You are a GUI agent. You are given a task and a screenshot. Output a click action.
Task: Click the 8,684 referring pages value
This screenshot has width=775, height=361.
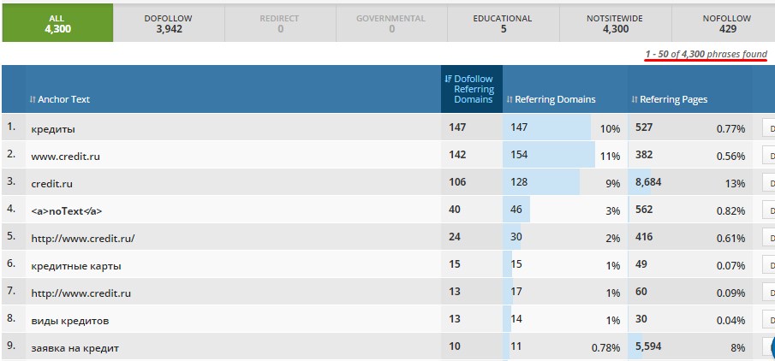pyautogui.click(x=648, y=182)
